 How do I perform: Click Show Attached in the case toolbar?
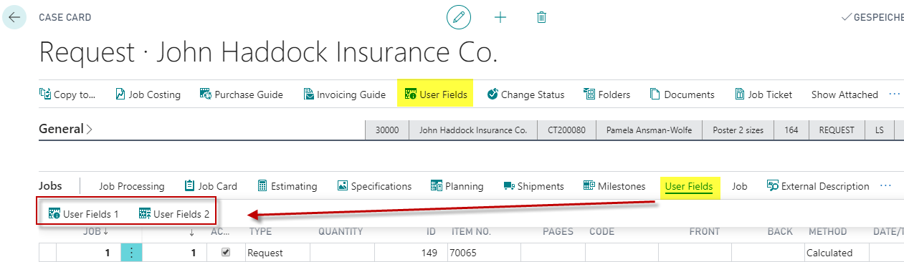[844, 94]
